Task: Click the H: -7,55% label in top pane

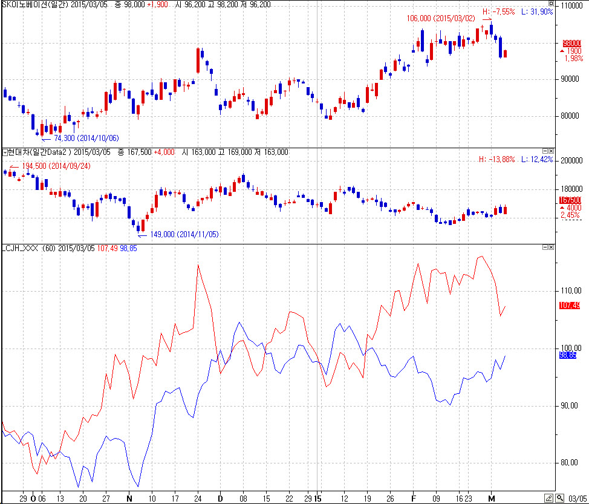Action: click(x=498, y=11)
